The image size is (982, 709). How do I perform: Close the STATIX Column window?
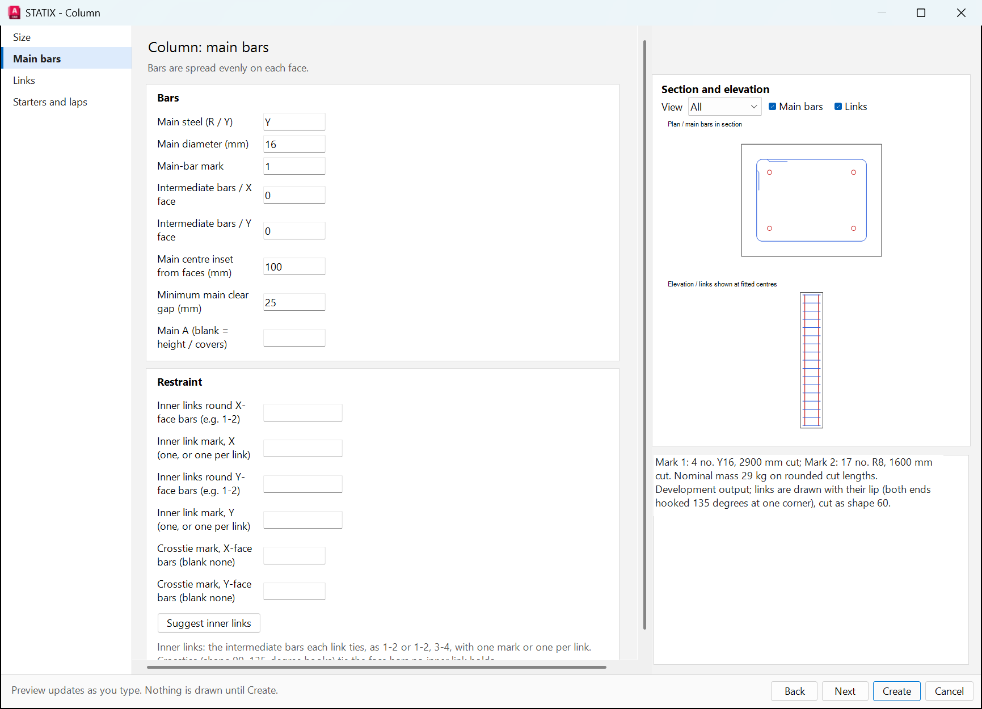tap(961, 12)
